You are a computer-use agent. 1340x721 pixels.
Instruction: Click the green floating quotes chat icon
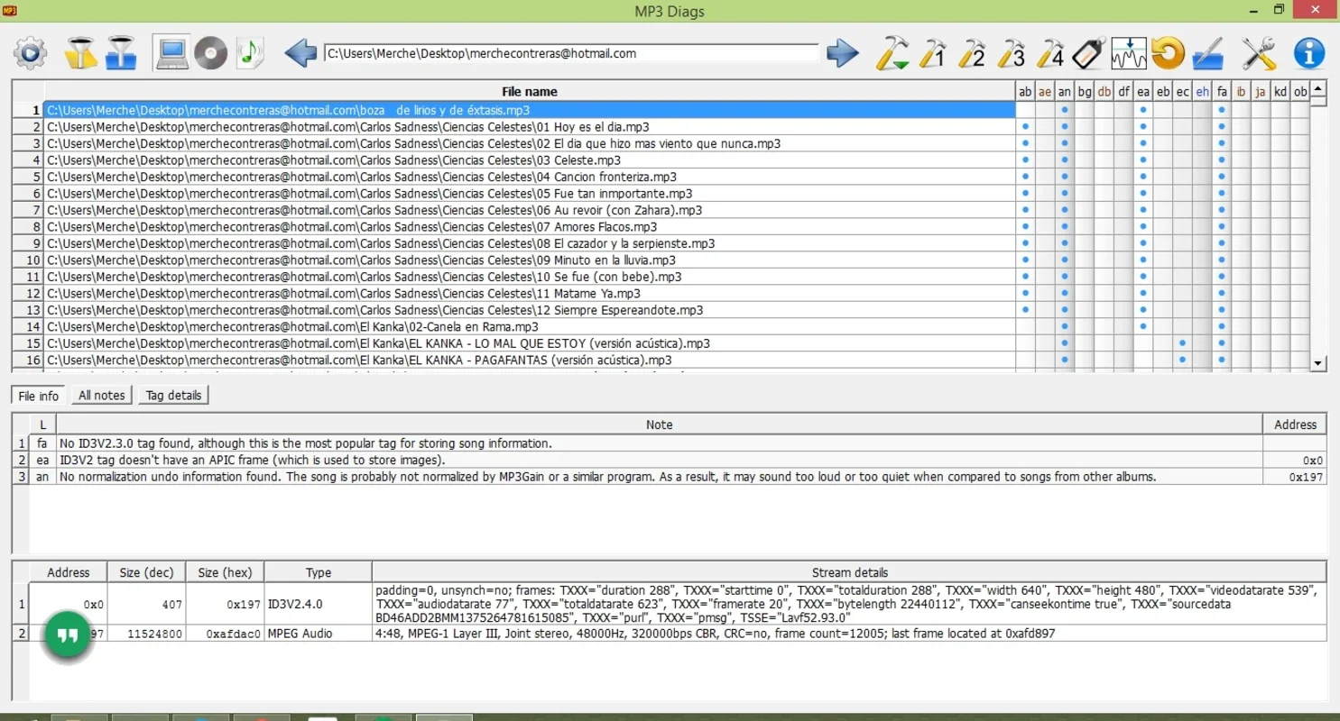(x=68, y=635)
